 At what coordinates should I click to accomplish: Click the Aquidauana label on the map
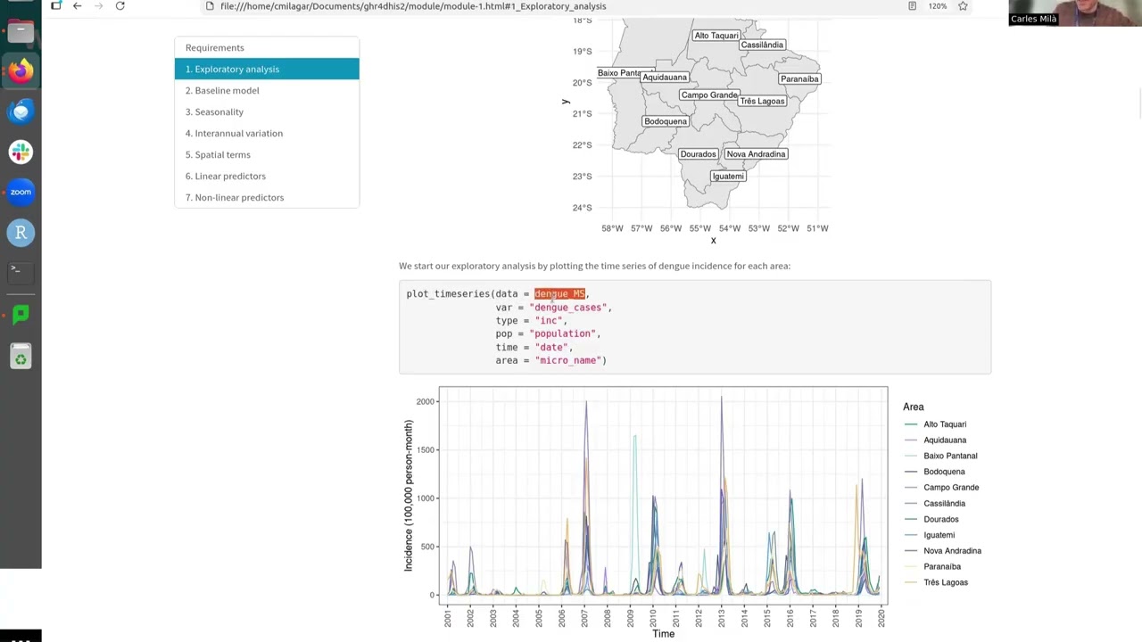[665, 78]
